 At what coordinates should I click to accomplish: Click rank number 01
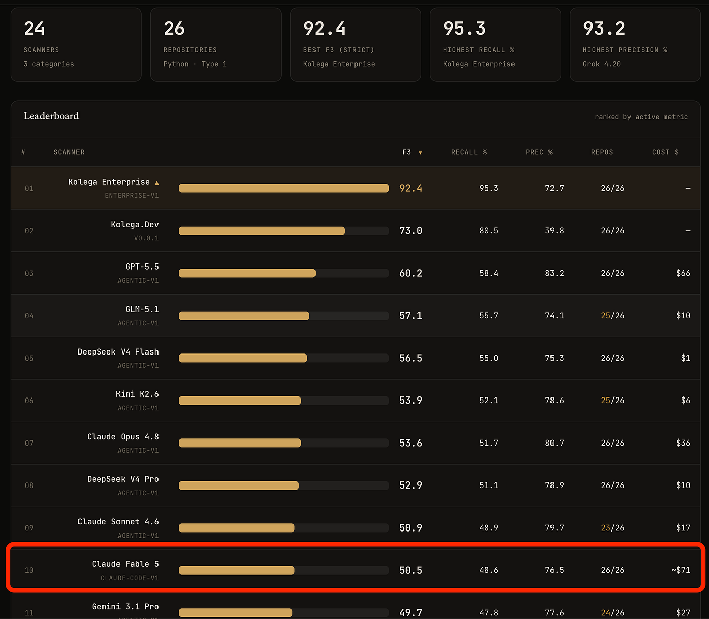pos(29,188)
